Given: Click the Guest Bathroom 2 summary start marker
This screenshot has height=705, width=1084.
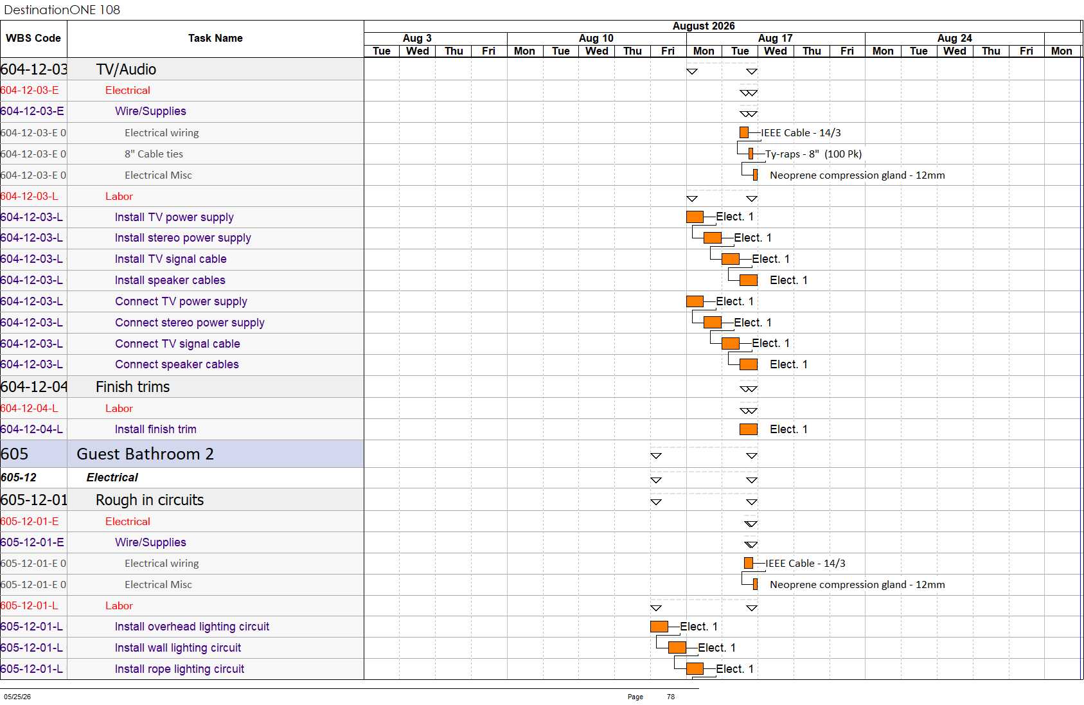Looking at the screenshot, I should [x=656, y=456].
